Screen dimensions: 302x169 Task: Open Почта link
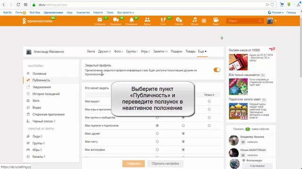[19, 13]
